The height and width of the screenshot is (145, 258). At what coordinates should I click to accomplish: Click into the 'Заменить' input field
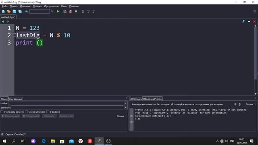point(68,108)
